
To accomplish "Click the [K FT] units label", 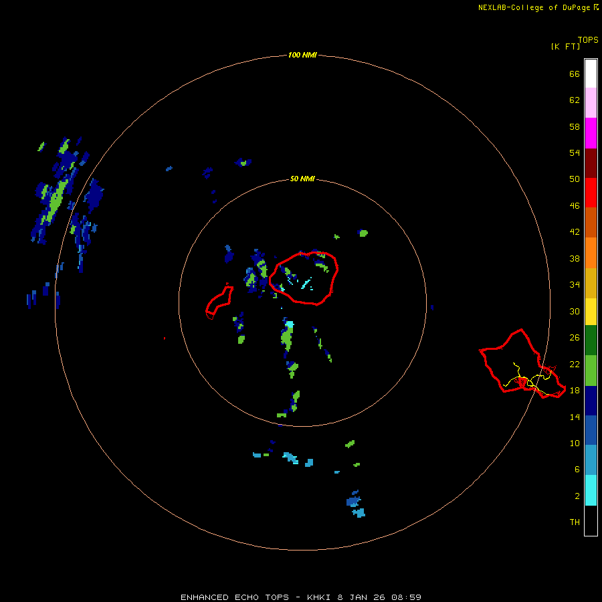I will point(565,46).
